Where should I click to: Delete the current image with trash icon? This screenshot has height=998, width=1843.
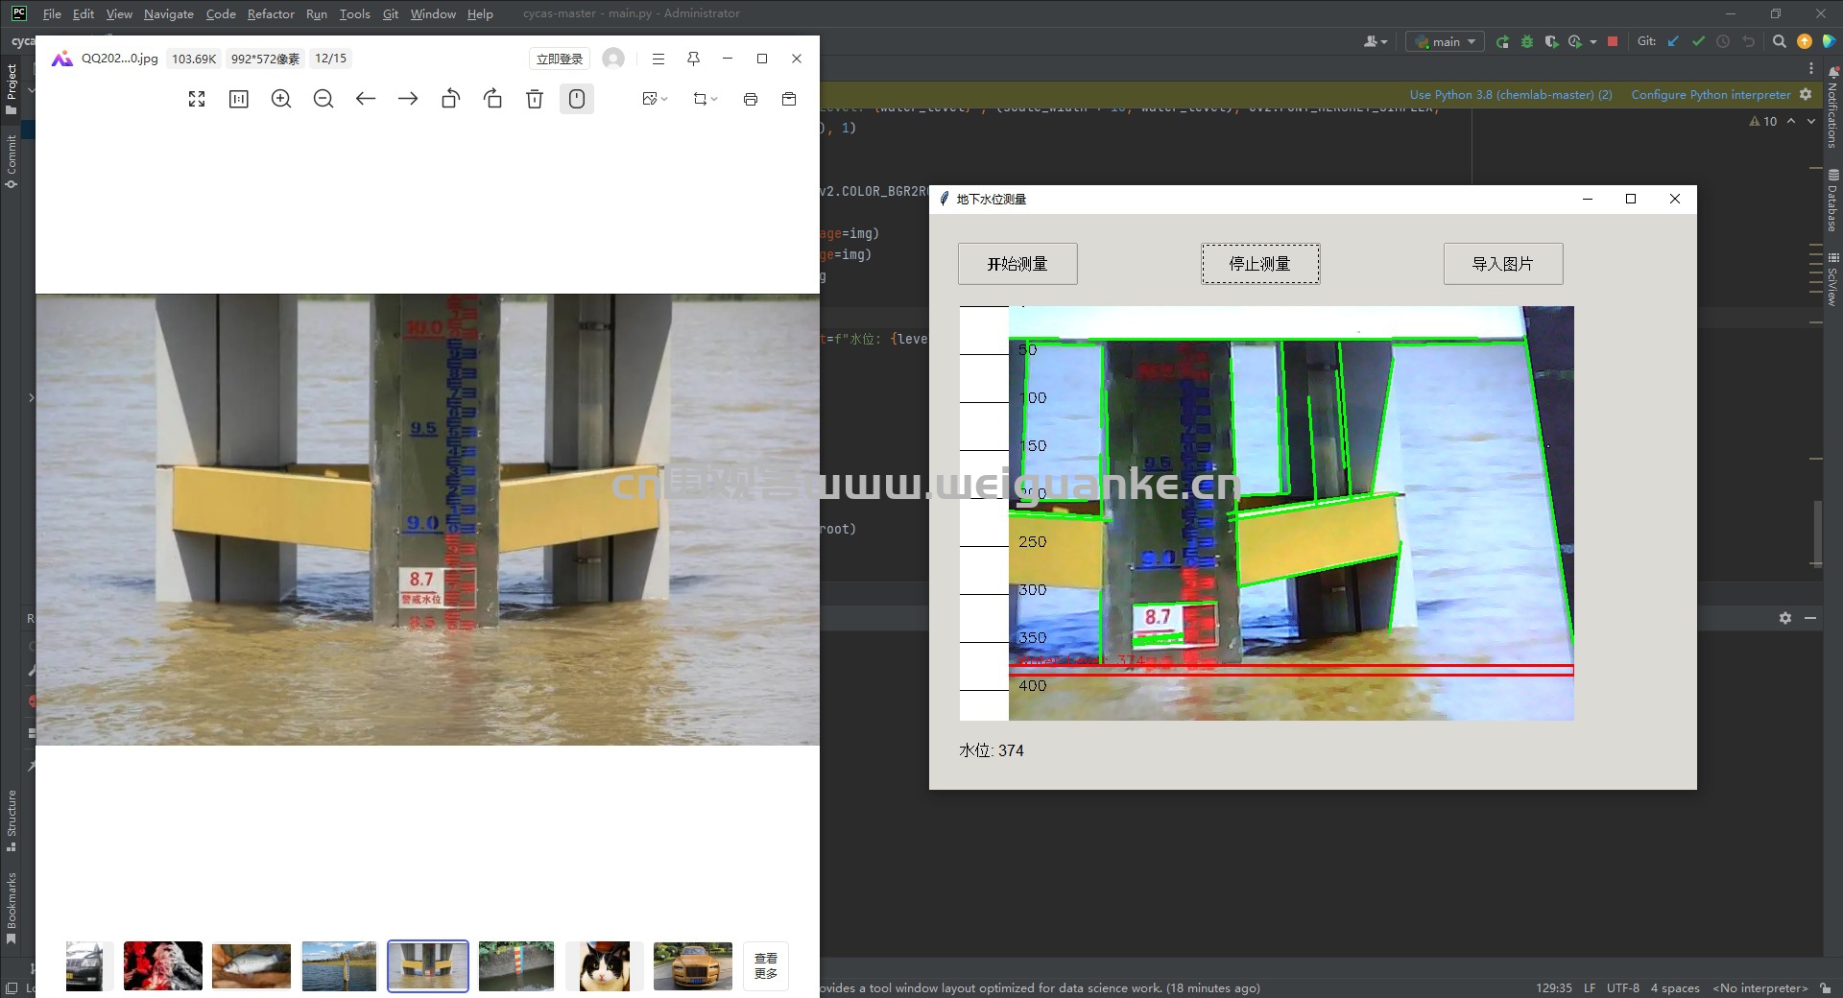535,99
